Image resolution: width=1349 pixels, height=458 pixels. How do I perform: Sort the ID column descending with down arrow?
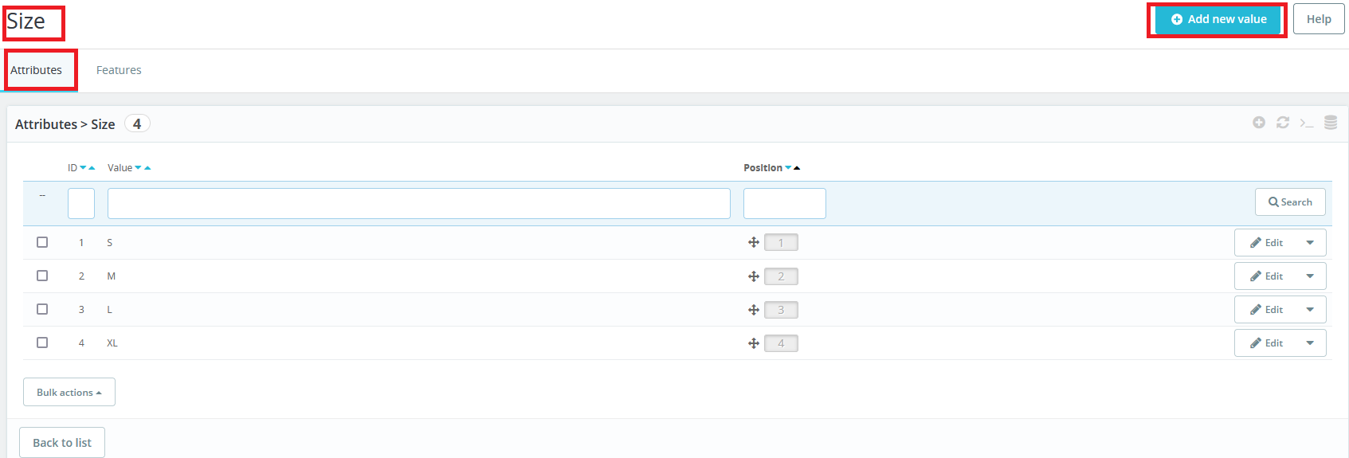[83, 168]
